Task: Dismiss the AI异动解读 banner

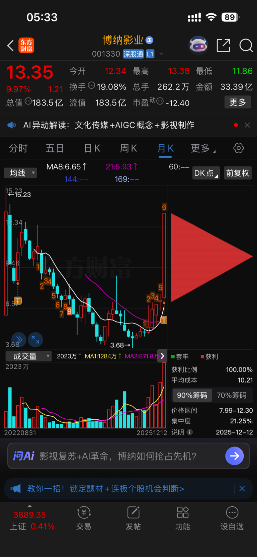Action: pos(247,125)
